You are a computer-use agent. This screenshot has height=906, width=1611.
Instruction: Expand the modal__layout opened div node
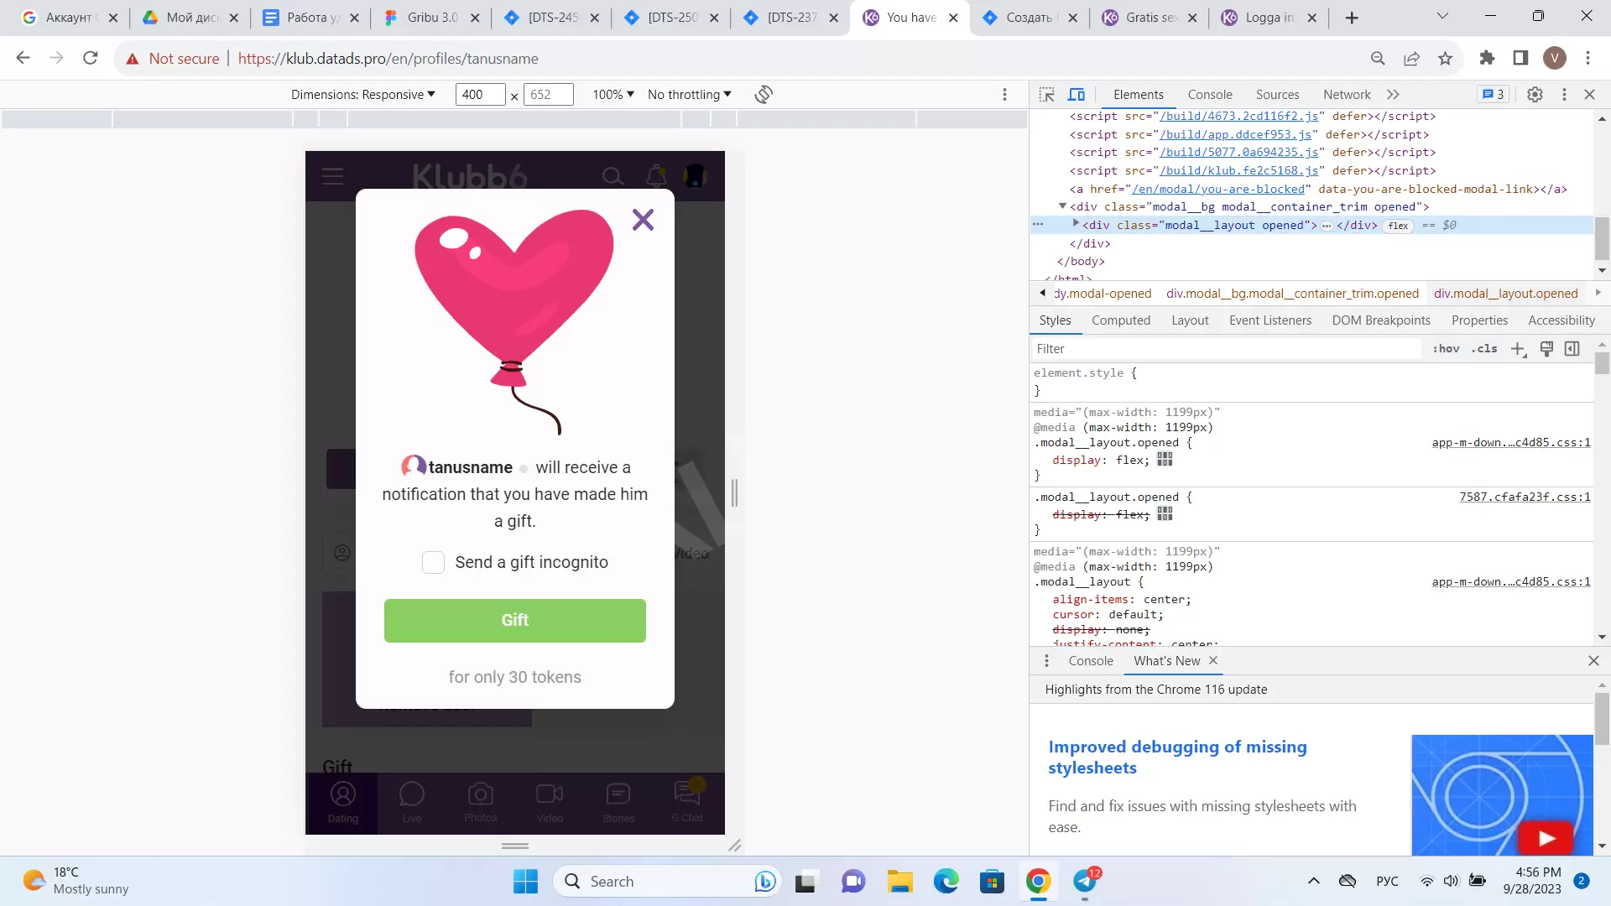point(1076,224)
